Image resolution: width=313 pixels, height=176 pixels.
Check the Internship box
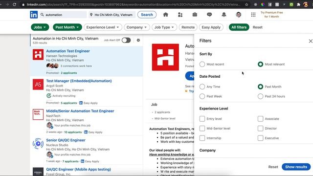[x=202, y=138]
